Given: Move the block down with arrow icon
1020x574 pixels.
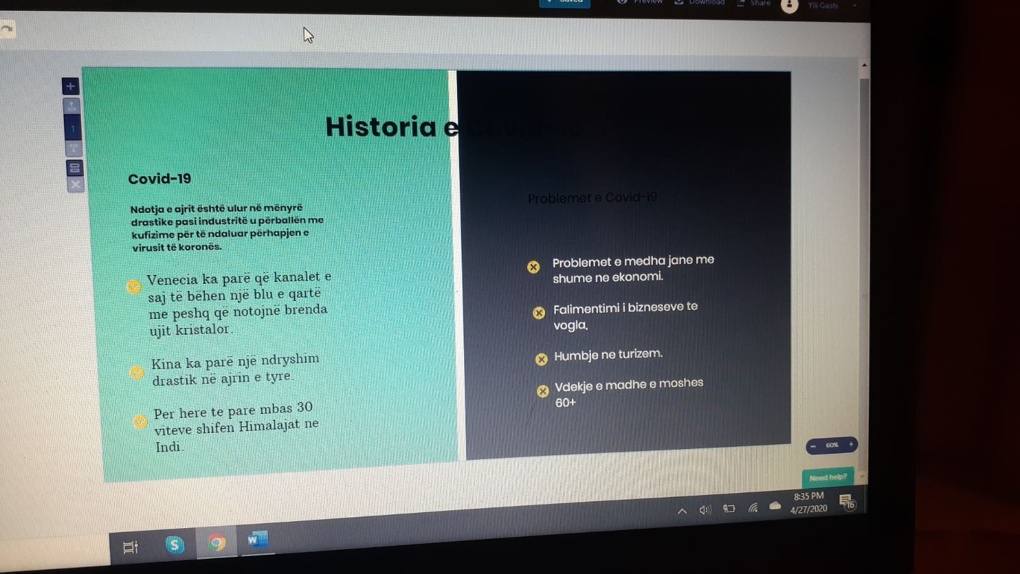Looking at the screenshot, I should point(73,149).
